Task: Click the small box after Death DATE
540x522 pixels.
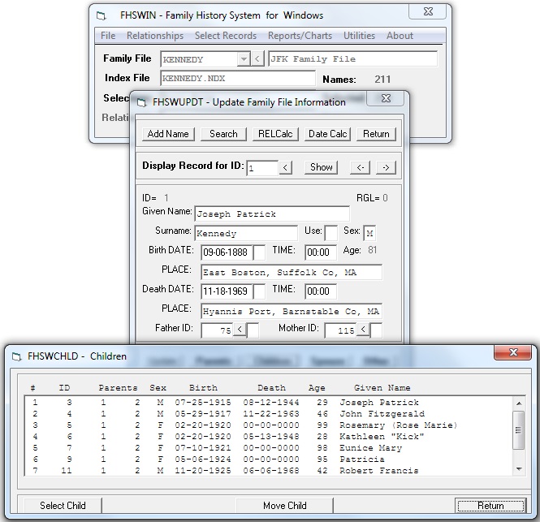Action: [259, 291]
